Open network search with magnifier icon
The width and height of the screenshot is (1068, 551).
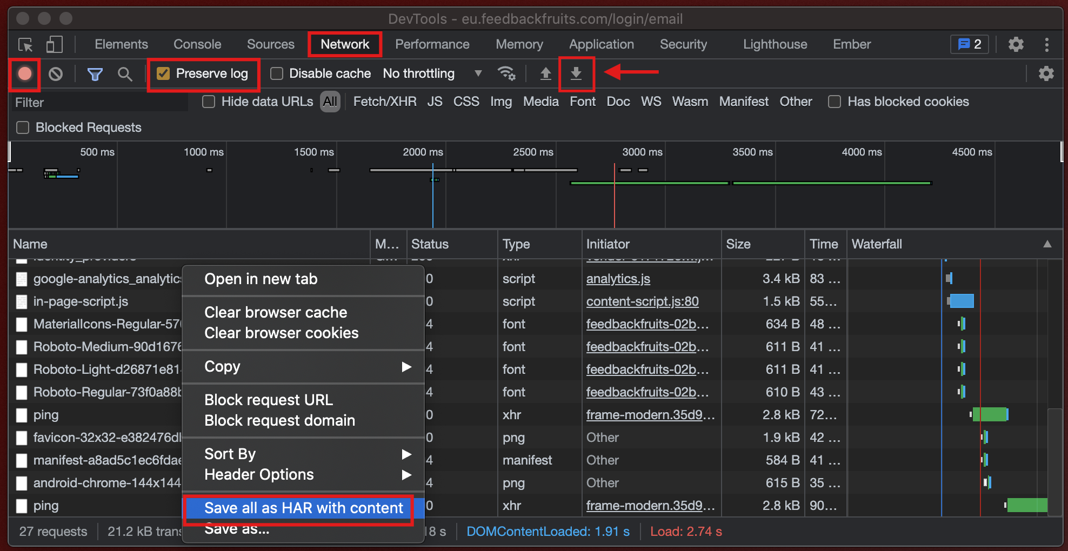[x=125, y=73]
